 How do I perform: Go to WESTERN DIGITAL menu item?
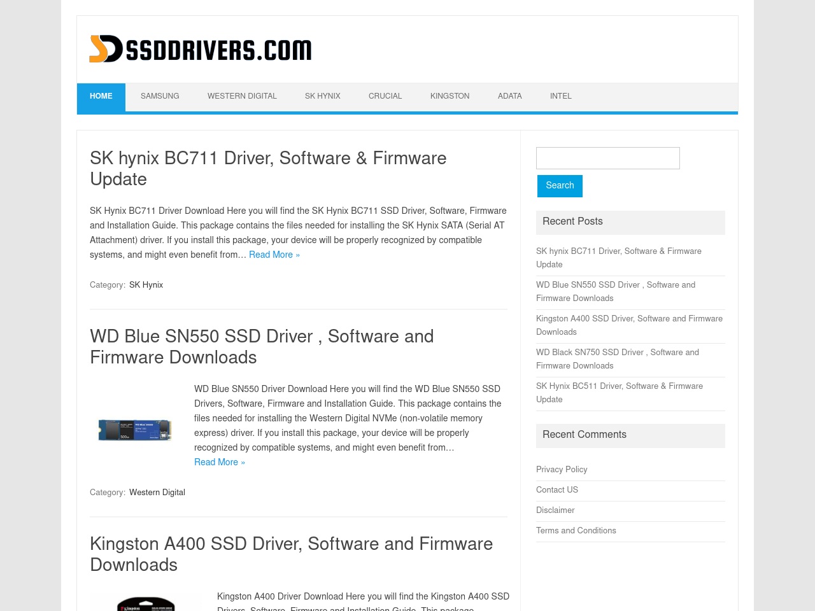coord(242,97)
